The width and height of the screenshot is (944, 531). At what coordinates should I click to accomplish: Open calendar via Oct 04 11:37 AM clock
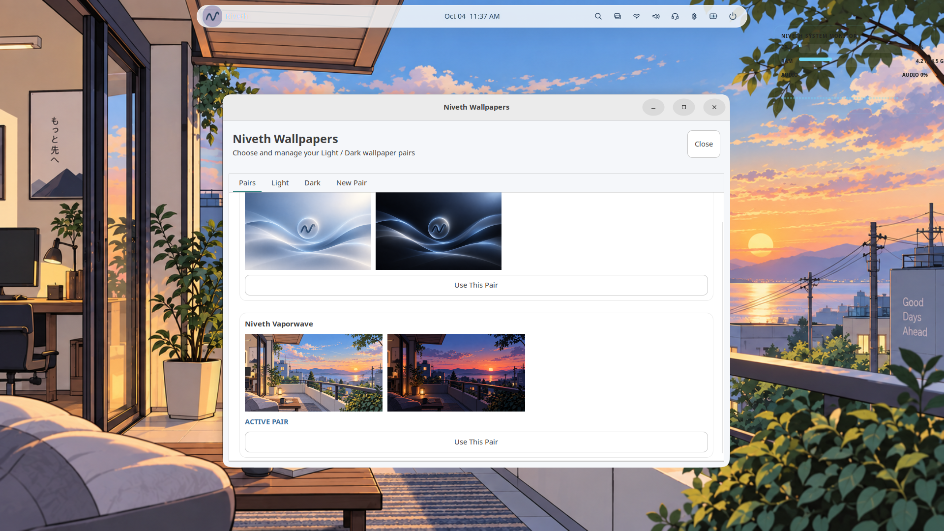[x=472, y=16]
